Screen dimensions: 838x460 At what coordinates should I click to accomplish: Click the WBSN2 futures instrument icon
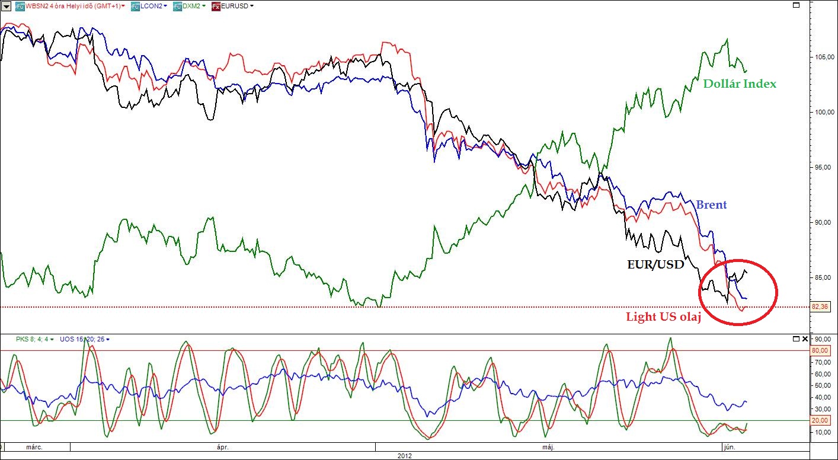[x=20, y=6]
